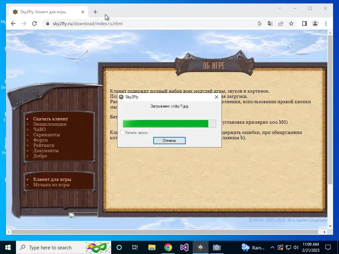Open a new browser tab

[x=95, y=12]
